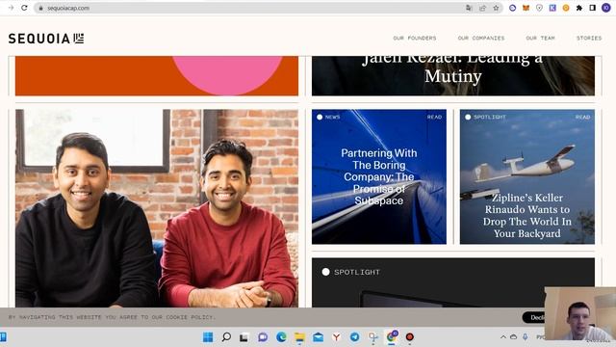This screenshot has width=616, height=347.
Task: Open Our Founders menu
Action: tap(415, 39)
